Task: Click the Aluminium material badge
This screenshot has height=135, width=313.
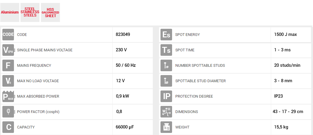Action: pos(10,12)
